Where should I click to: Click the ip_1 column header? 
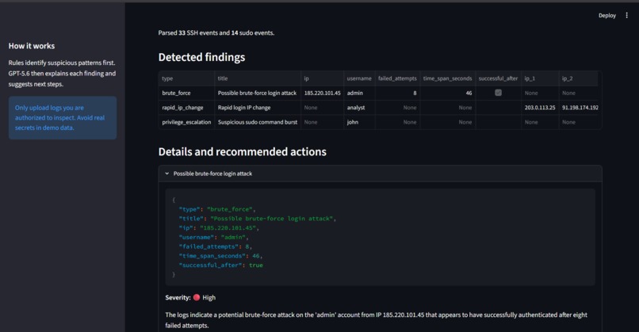(x=540, y=78)
